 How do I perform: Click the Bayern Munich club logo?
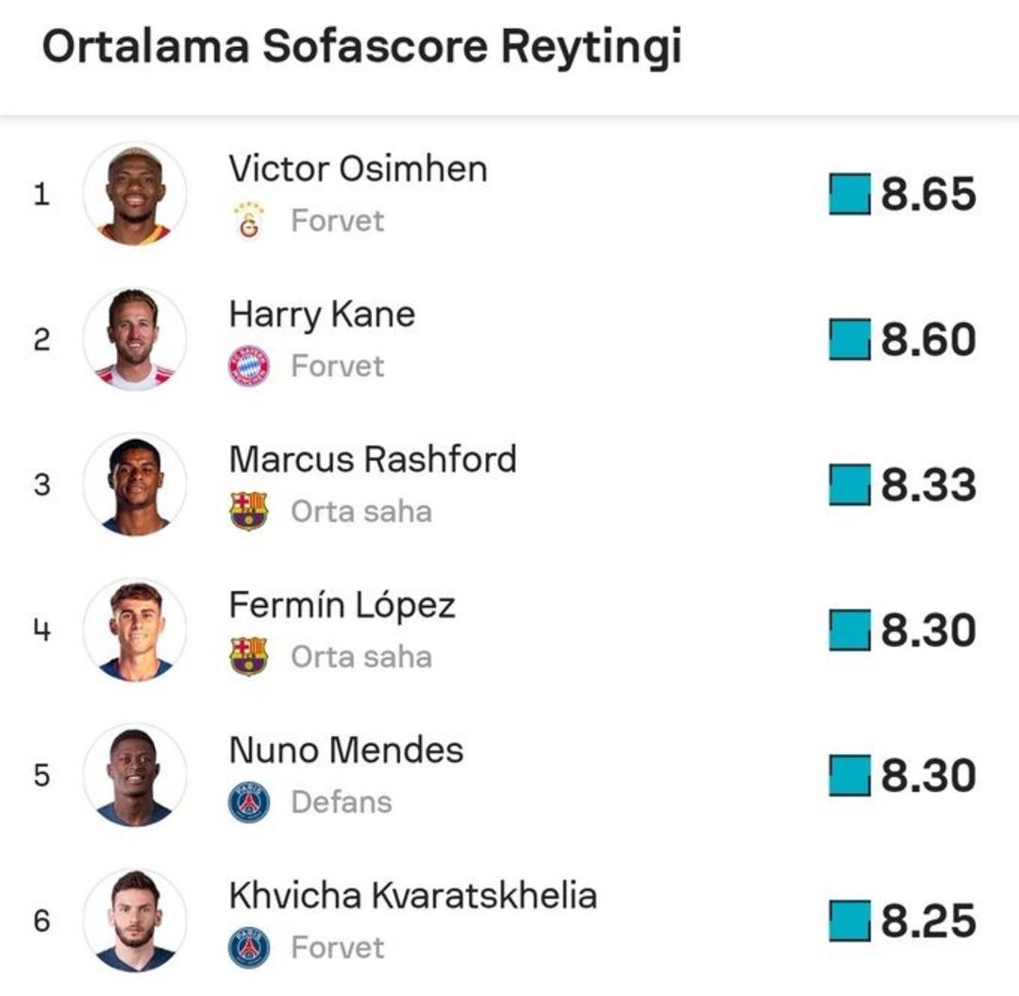248,366
